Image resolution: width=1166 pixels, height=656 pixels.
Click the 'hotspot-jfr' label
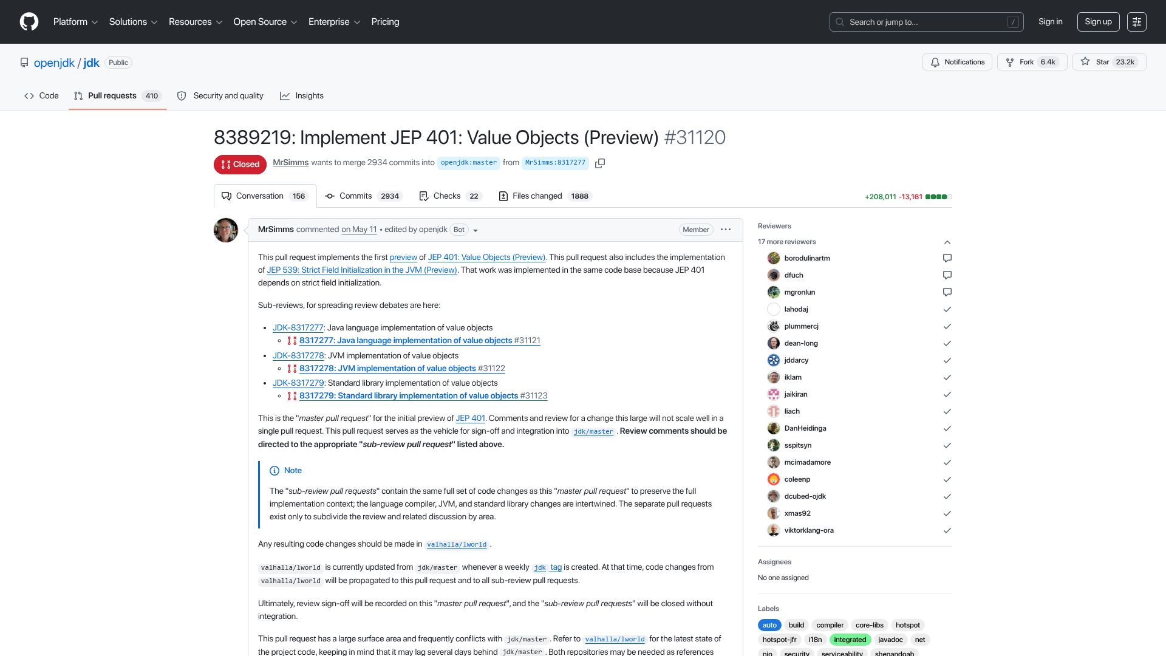tap(779, 640)
